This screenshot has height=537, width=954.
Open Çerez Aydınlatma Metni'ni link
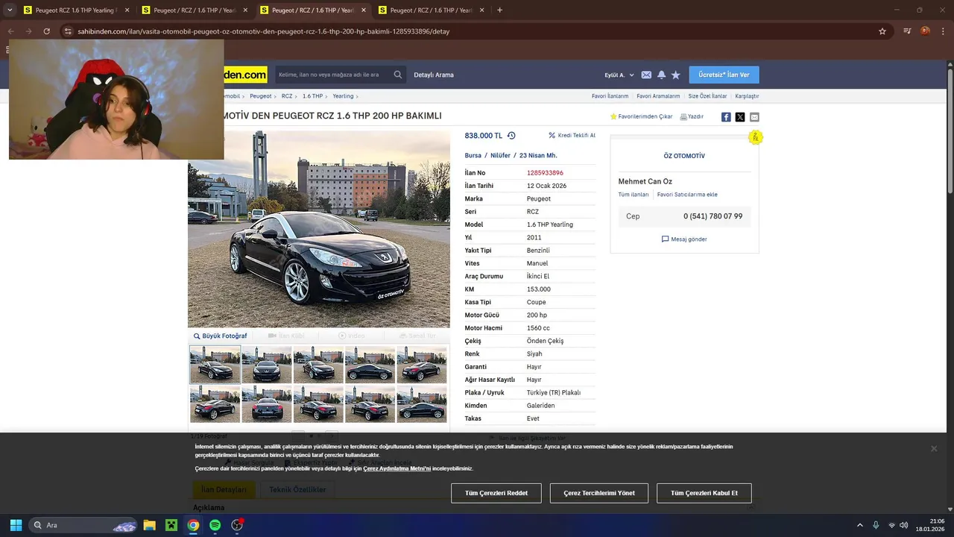coord(397,468)
